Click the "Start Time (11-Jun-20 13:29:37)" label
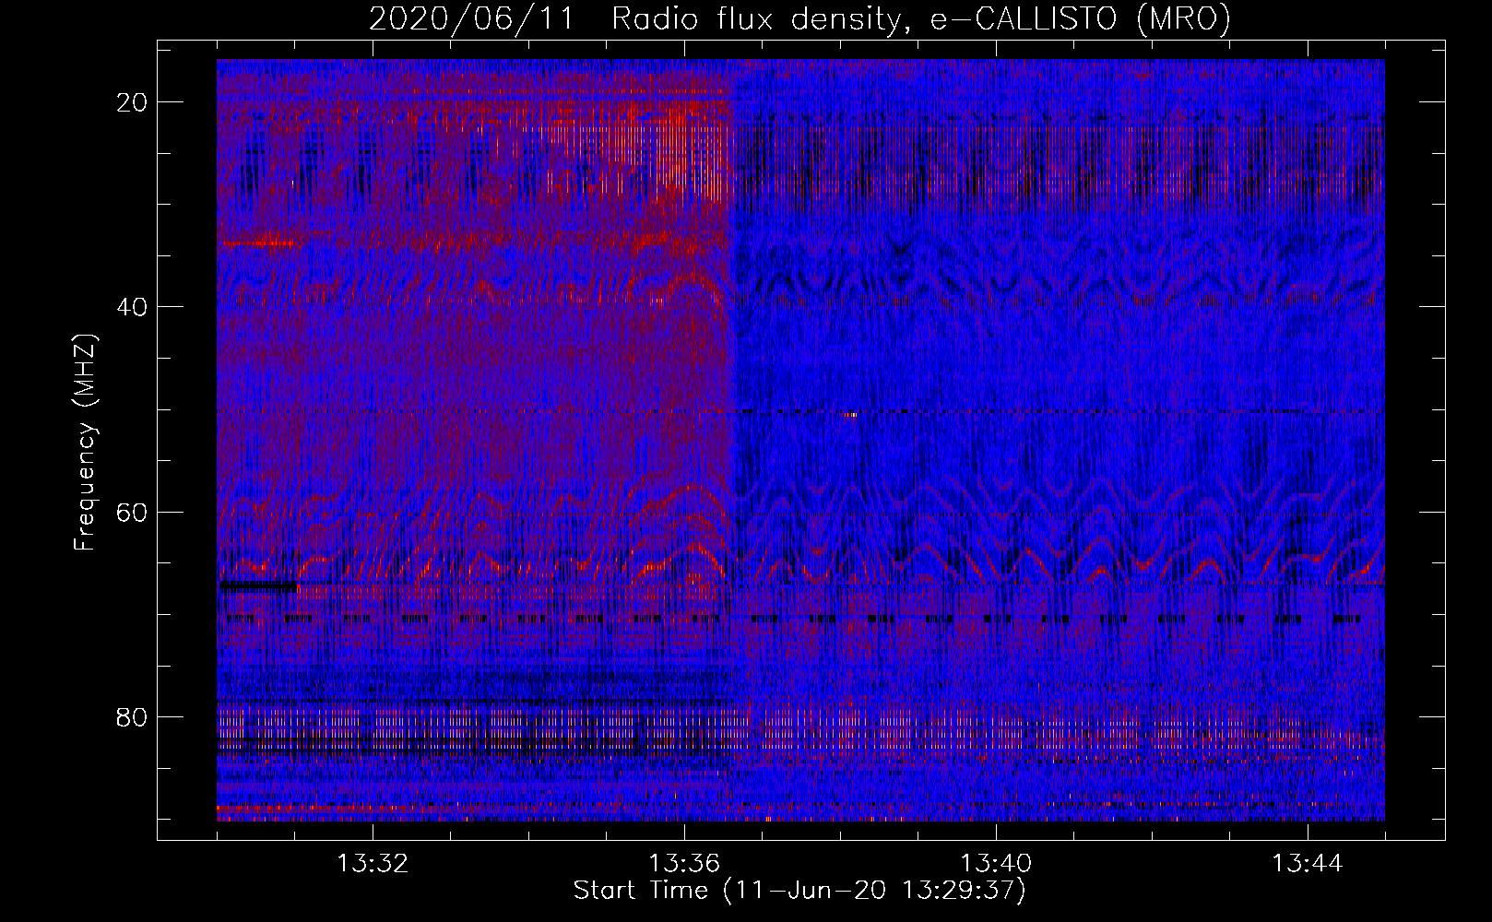 click(x=799, y=891)
